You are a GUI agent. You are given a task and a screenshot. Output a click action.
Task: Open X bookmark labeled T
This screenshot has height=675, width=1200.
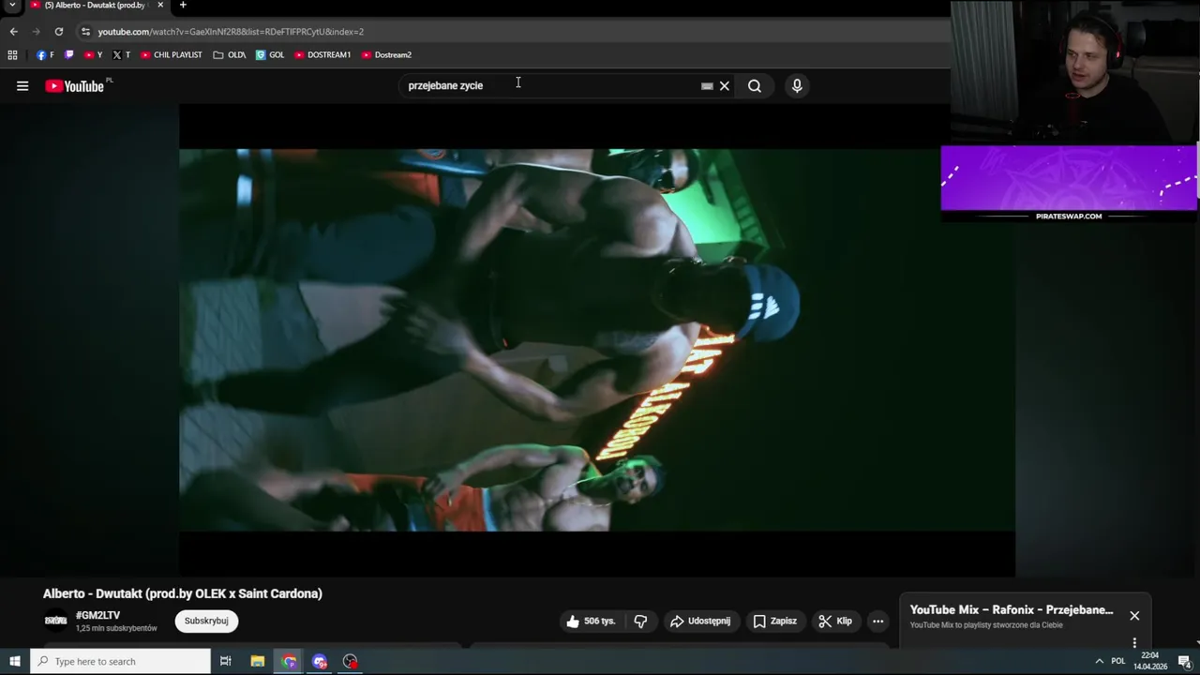(121, 55)
